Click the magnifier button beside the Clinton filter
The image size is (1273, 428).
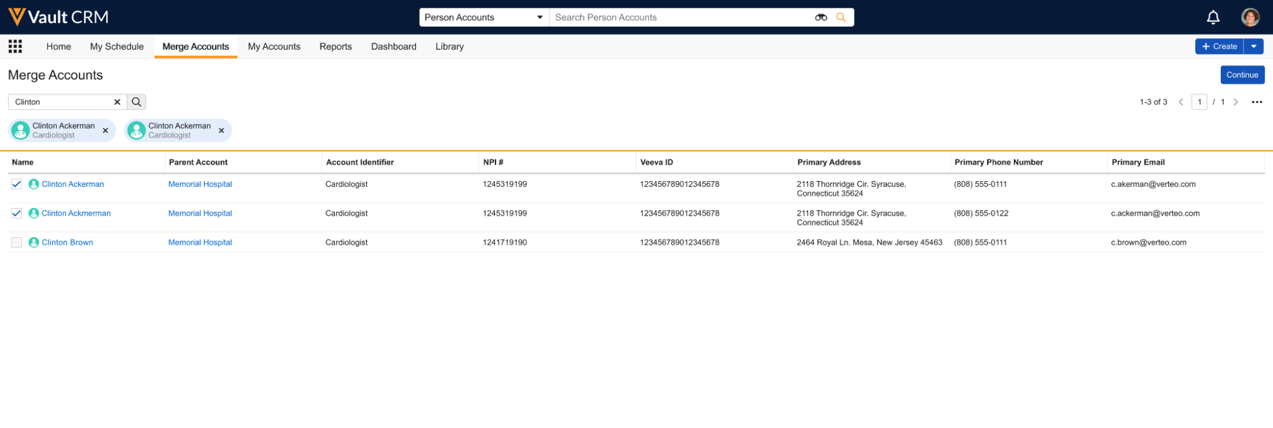tap(136, 102)
